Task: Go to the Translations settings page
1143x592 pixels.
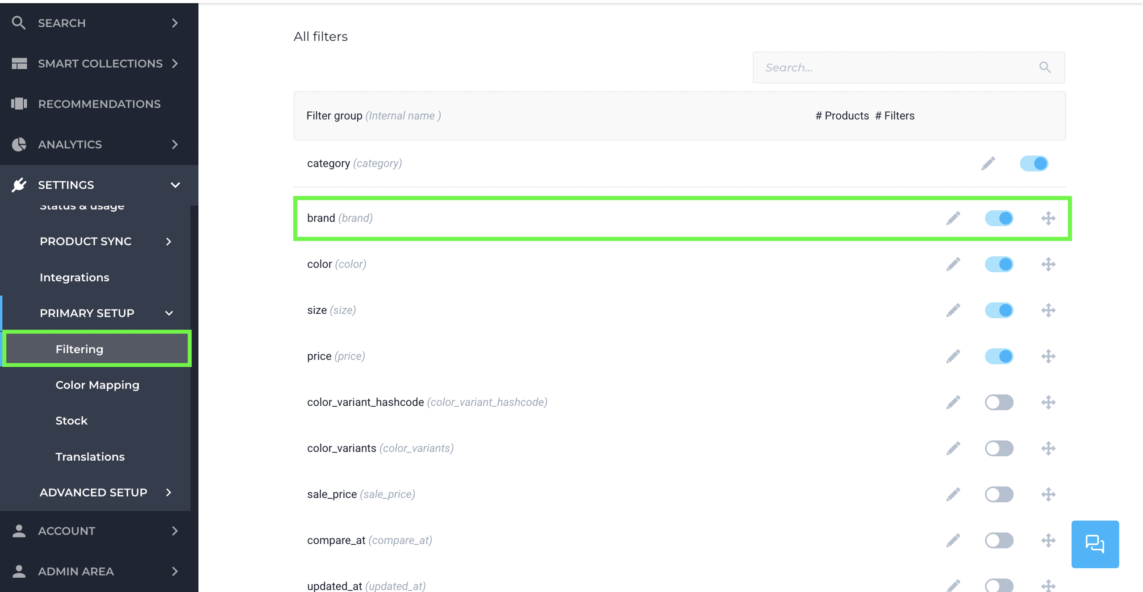Action: click(x=90, y=457)
